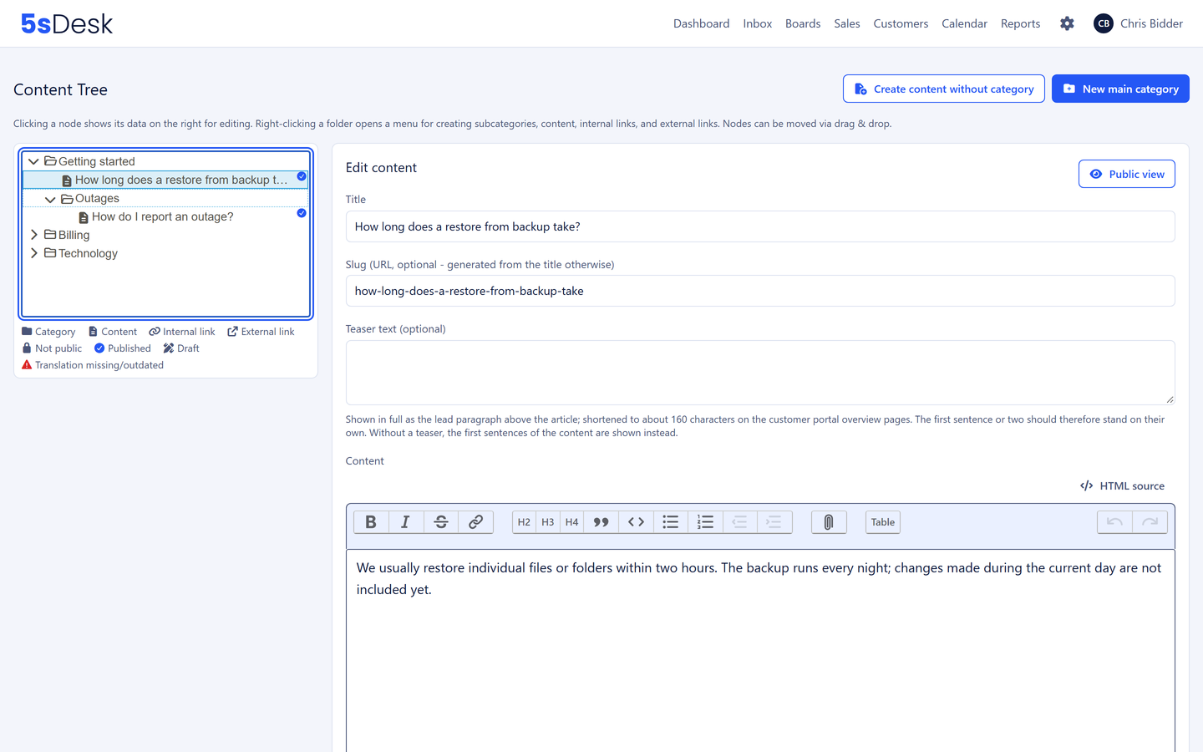Image resolution: width=1203 pixels, height=752 pixels.
Task: Apply H3 heading style
Action: (548, 522)
